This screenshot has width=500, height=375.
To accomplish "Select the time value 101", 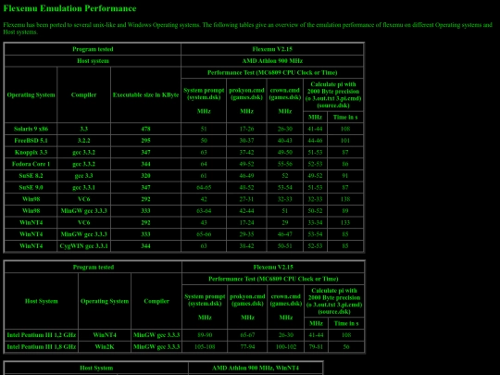I will (345, 141).
